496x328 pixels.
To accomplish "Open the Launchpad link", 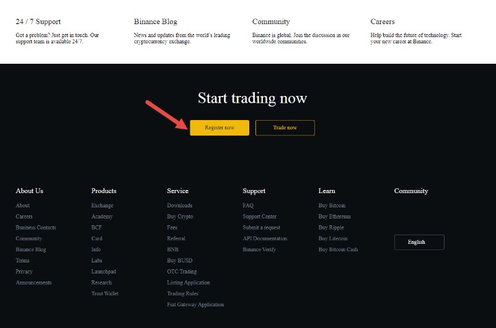I will click(104, 272).
